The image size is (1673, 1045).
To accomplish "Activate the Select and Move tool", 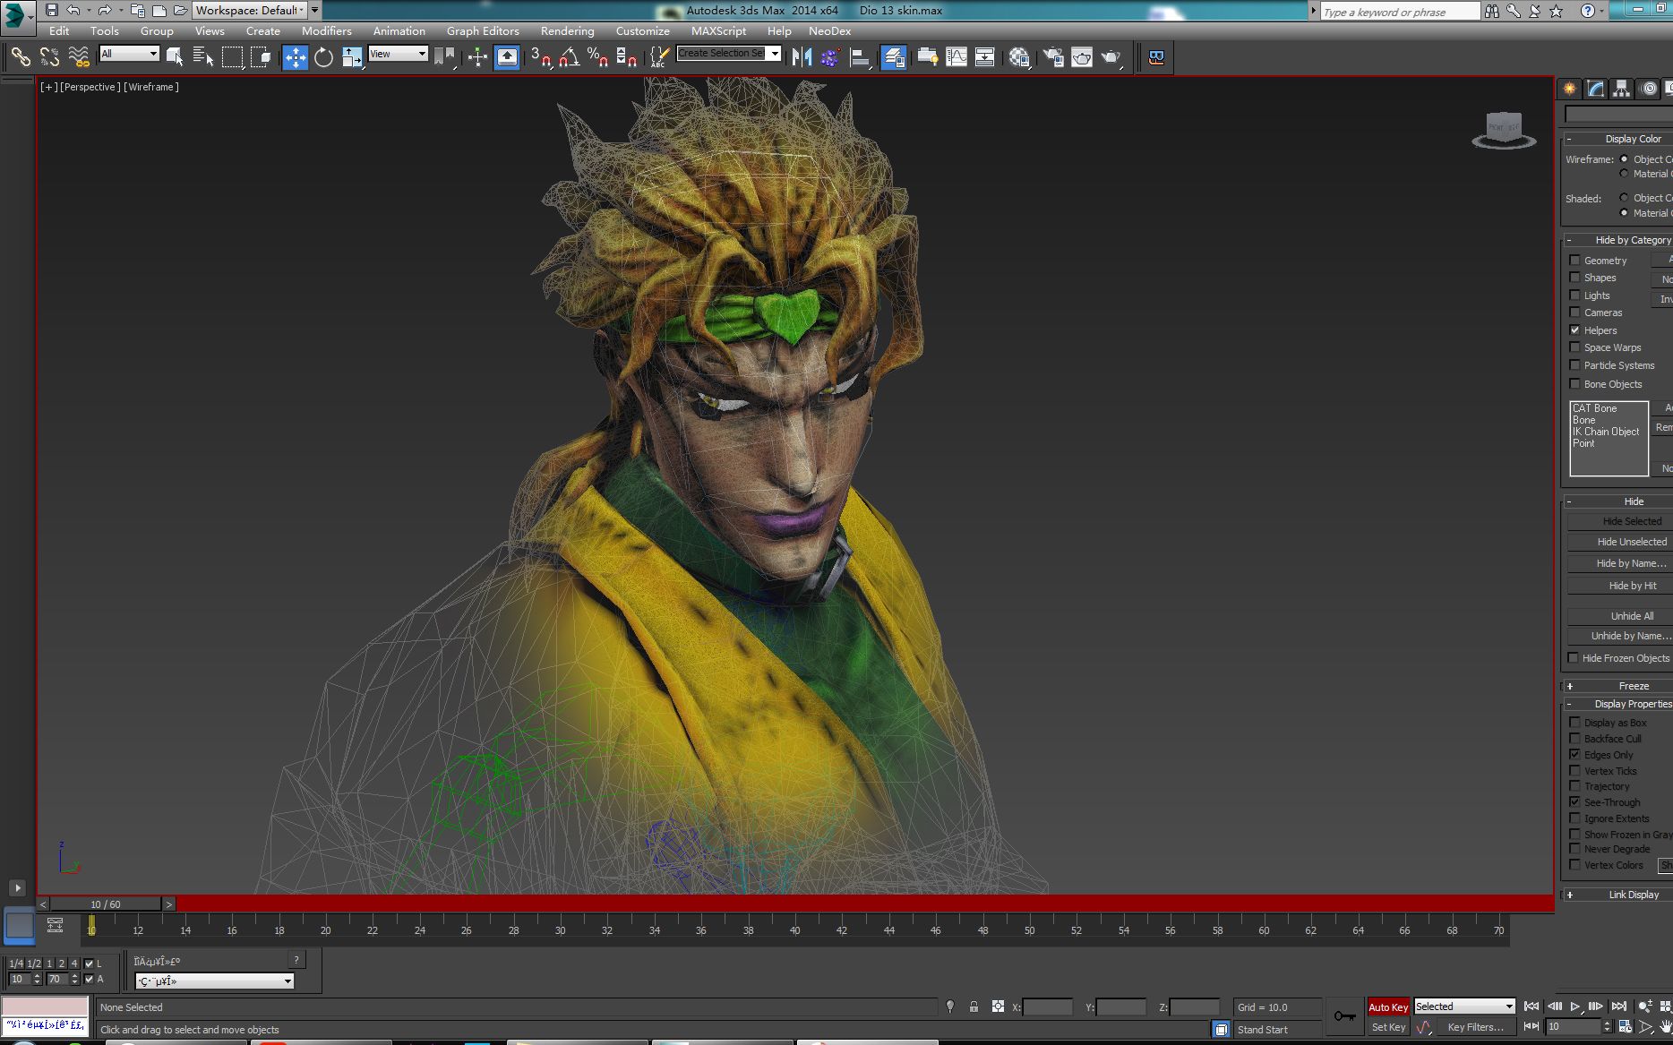I will [295, 57].
